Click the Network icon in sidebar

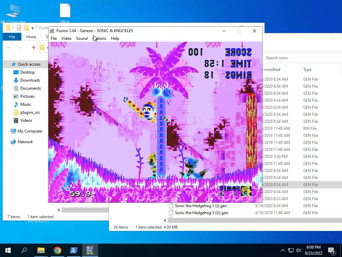coord(13,142)
